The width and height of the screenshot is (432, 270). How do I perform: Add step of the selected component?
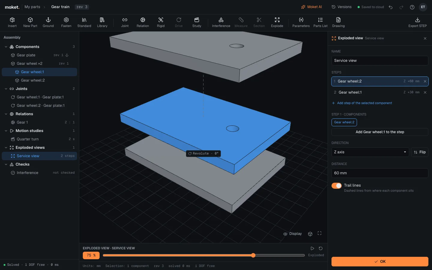coord(362,103)
